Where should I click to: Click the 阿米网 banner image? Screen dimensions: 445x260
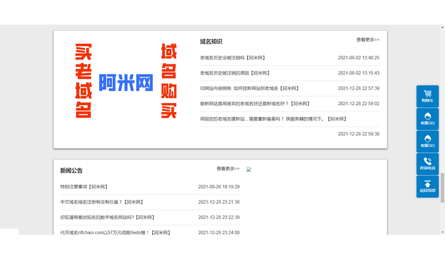click(126, 81)
